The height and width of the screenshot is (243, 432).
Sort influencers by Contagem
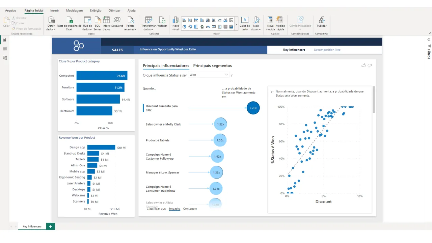tap(190, 209)
